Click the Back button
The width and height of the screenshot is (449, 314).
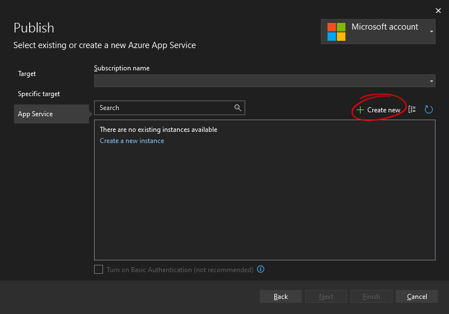click(280, 297)
